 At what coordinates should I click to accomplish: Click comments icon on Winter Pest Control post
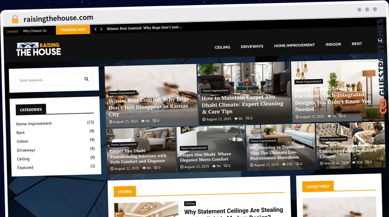(154, 121)
